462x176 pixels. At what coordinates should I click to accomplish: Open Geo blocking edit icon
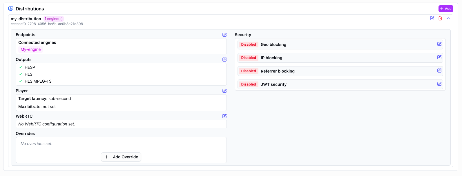439,44
